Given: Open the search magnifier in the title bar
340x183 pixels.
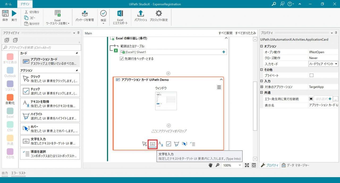Looking at the screenshot, I should coord(274,4).
